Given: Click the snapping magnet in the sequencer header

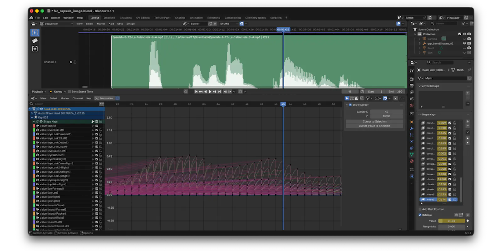Looking at the screenshot, I should 242,24.
